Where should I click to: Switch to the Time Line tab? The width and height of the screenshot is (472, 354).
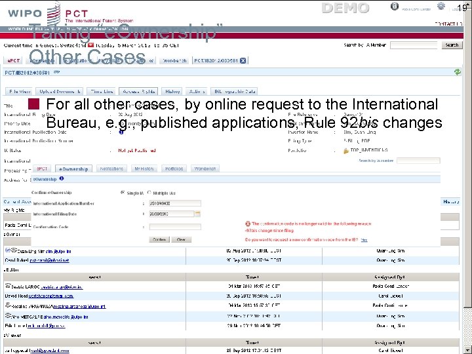click(x=102, y=92)
